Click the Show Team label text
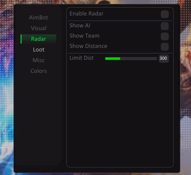191x175 pixels. click(x=85, y=36)
